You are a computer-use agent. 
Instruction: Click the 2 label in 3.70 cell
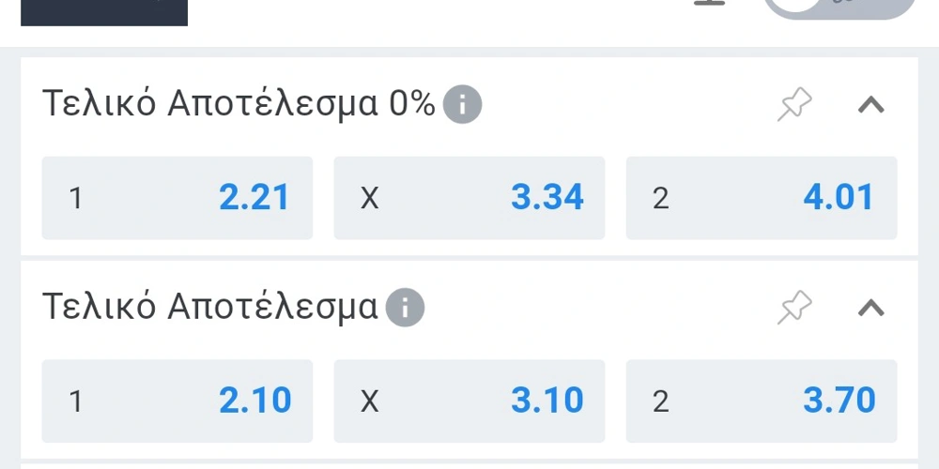tap(660, 401)
